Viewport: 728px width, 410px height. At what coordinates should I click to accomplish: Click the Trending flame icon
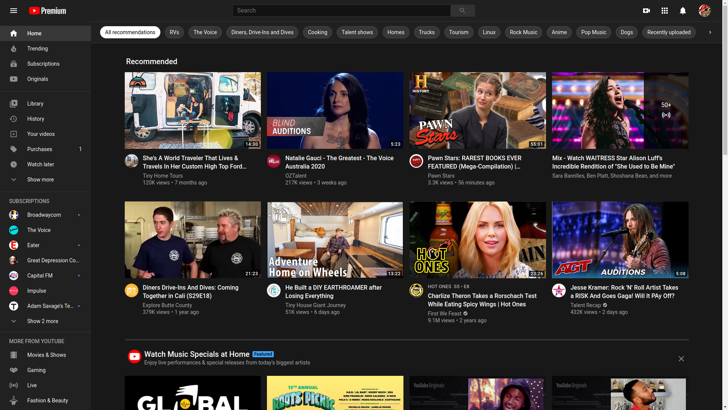14,49
